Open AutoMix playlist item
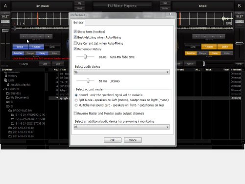This screenshot has width=245, height=184. [21, 85]
